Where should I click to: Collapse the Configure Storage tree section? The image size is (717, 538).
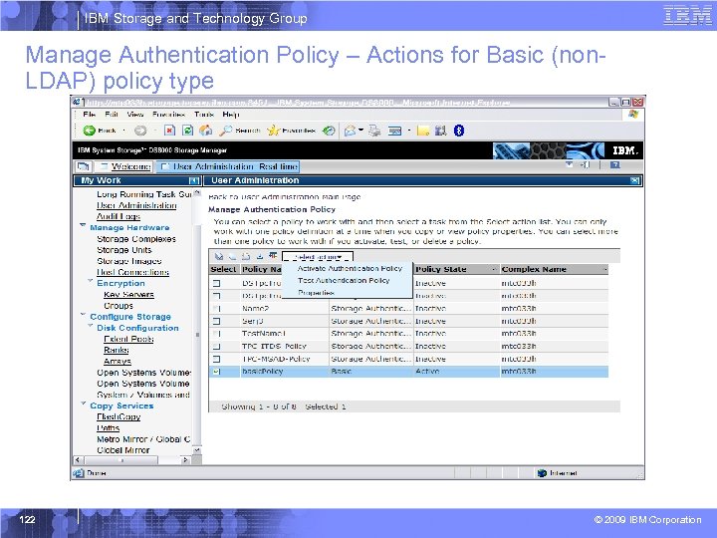tap(83, 314)
